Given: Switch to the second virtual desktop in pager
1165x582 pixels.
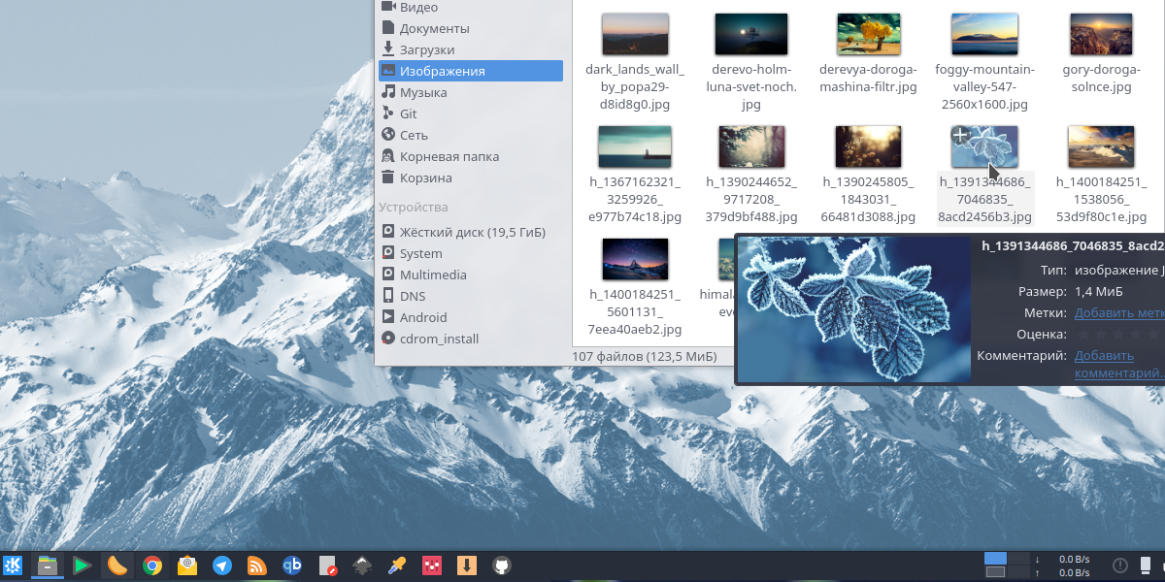Looking at the screenshot, I should [x=1018, y=559].
